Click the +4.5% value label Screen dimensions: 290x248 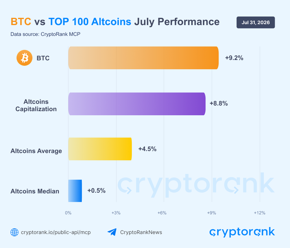click(x=148, y=149)
